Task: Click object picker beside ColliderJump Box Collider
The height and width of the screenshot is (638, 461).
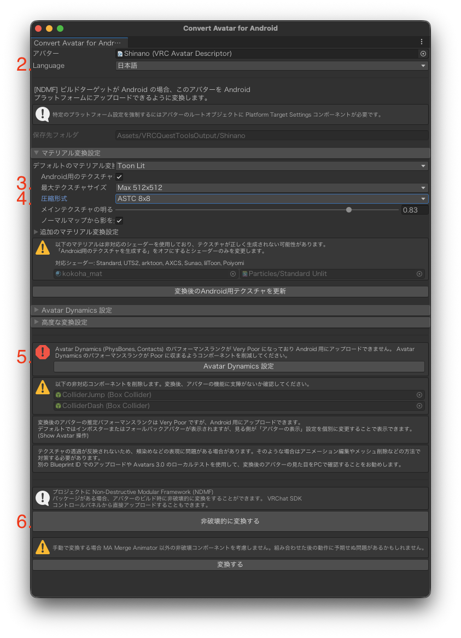Action: coord(419,395)
